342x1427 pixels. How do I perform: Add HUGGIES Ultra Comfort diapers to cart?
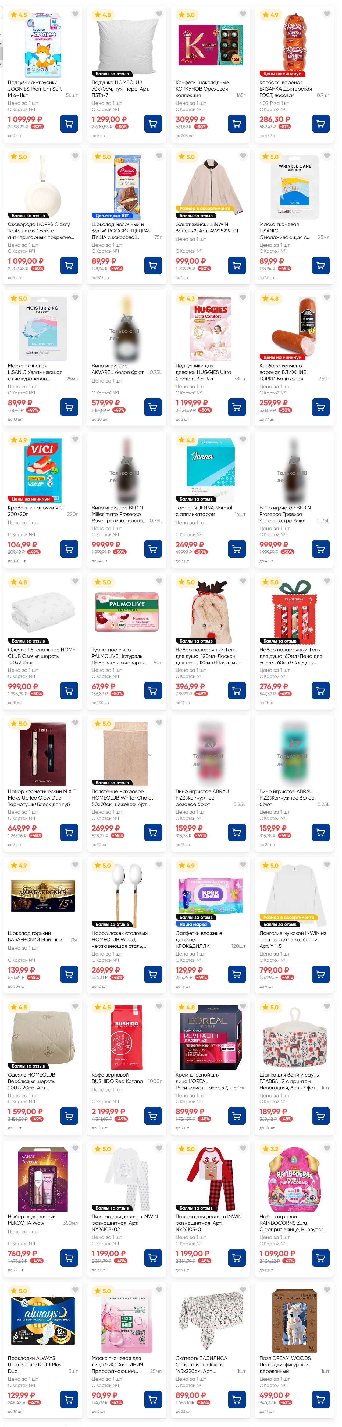(x=237, y=407)
